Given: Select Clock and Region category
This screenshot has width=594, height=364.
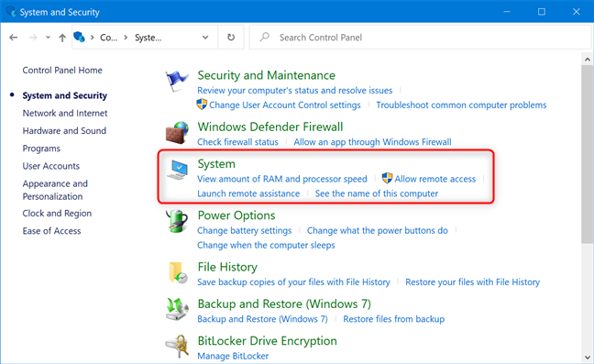Looking at the screenshot, I should coord(57,214).
